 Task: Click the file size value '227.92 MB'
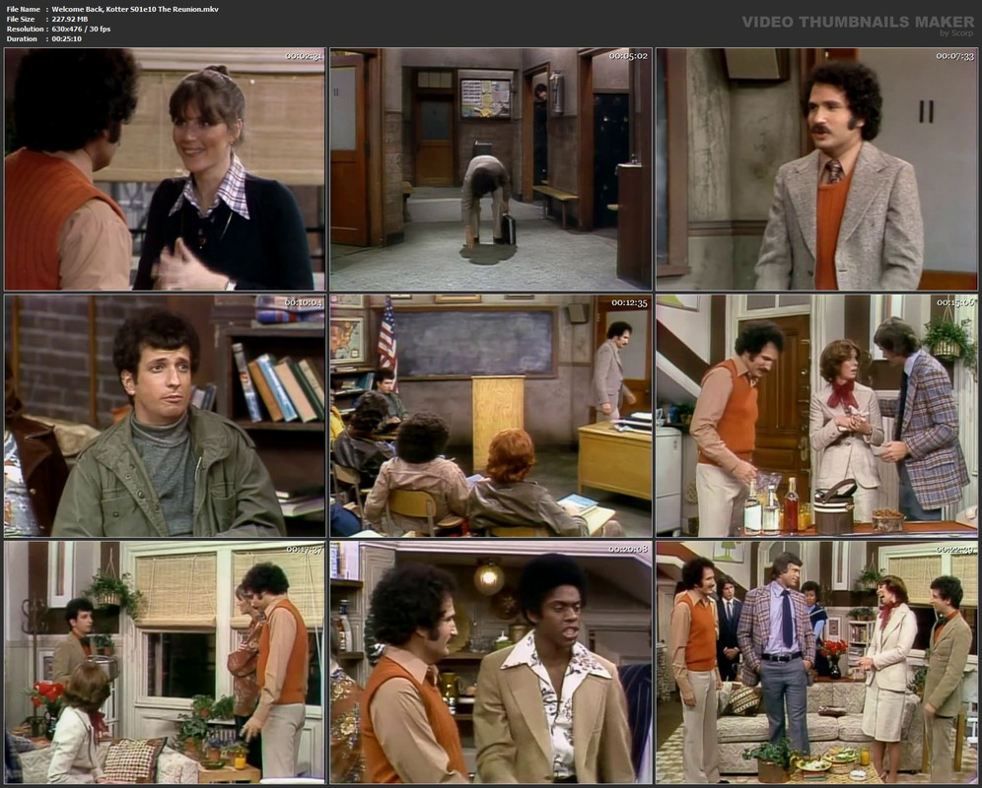pyautogui.click(x=70, y=19)
